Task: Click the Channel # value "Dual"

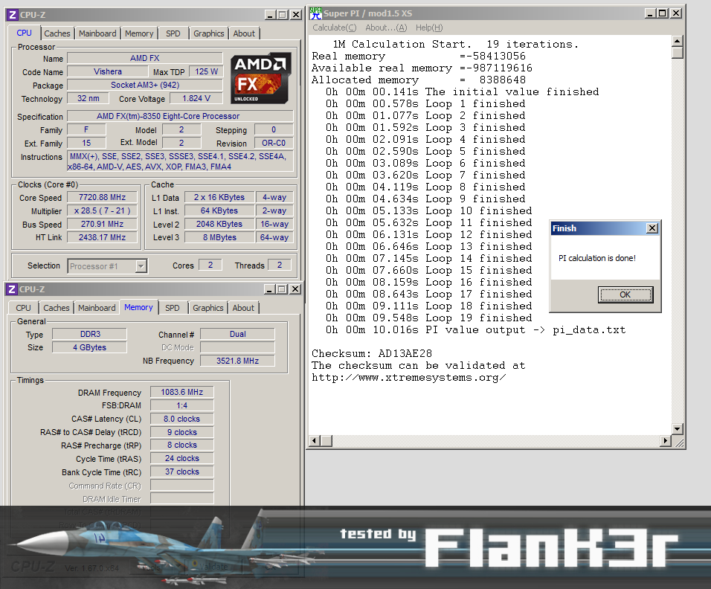Action: click(x=237, y=334)
